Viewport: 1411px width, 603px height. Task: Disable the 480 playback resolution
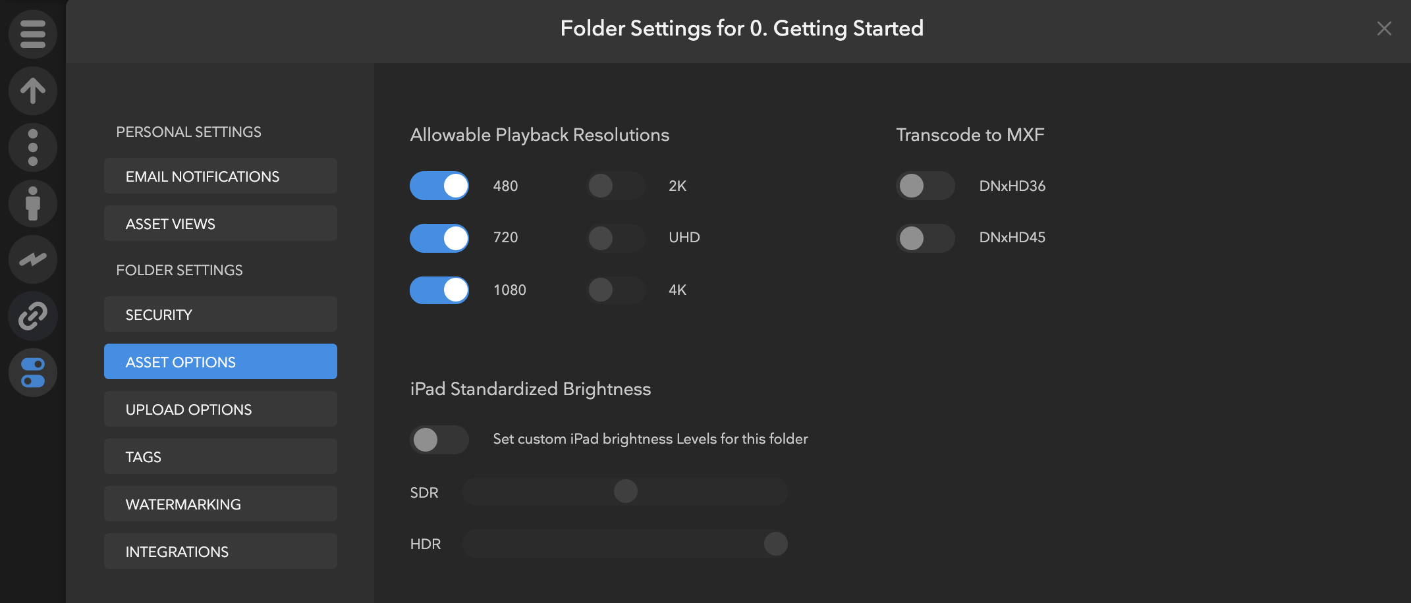coord(439,186)
